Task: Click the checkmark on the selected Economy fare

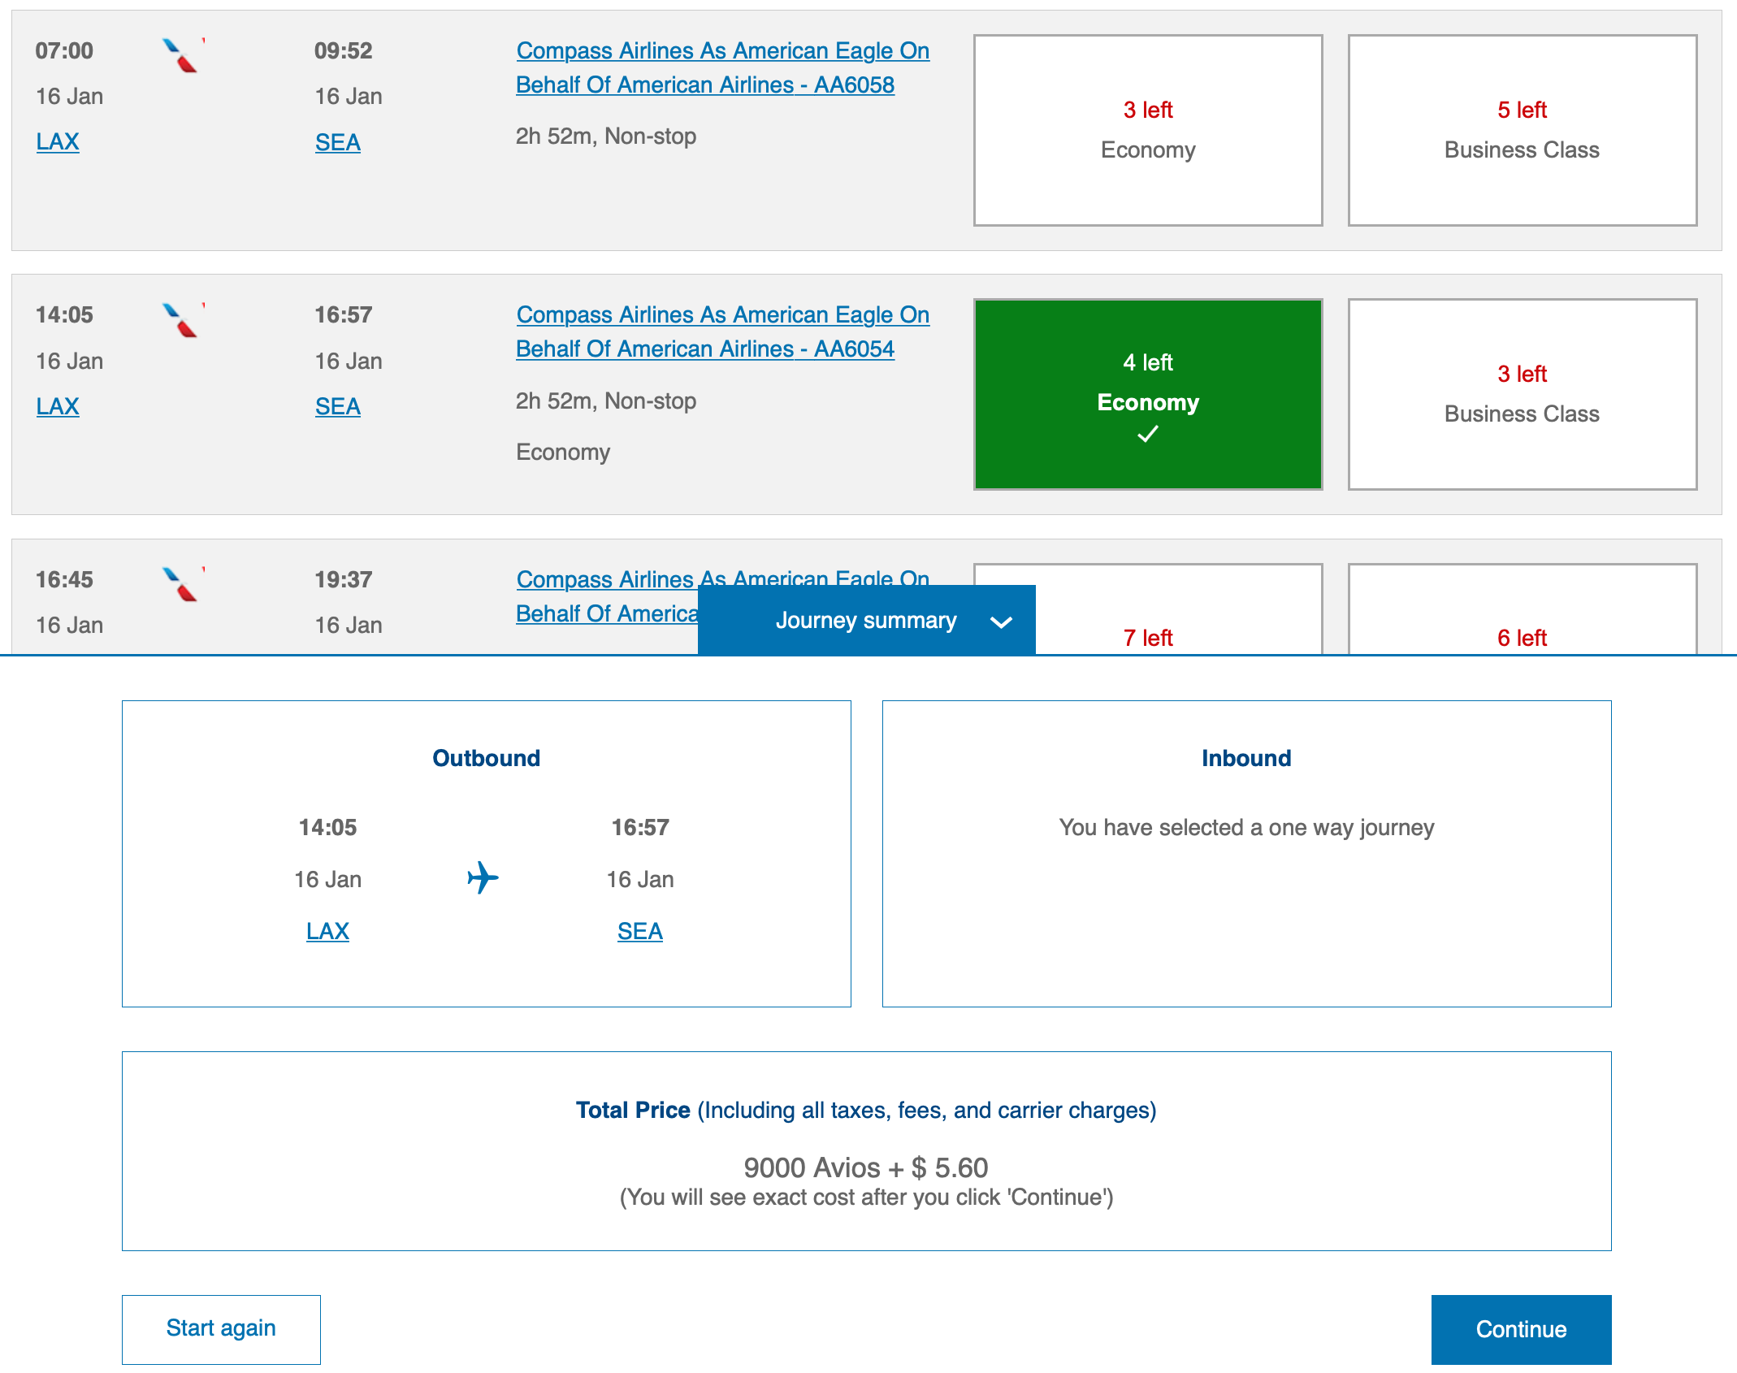Action: tap(1148, 435)
